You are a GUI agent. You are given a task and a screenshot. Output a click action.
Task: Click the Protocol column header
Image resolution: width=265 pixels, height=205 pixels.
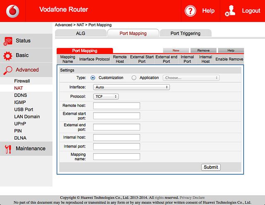(x=103, y=59)
